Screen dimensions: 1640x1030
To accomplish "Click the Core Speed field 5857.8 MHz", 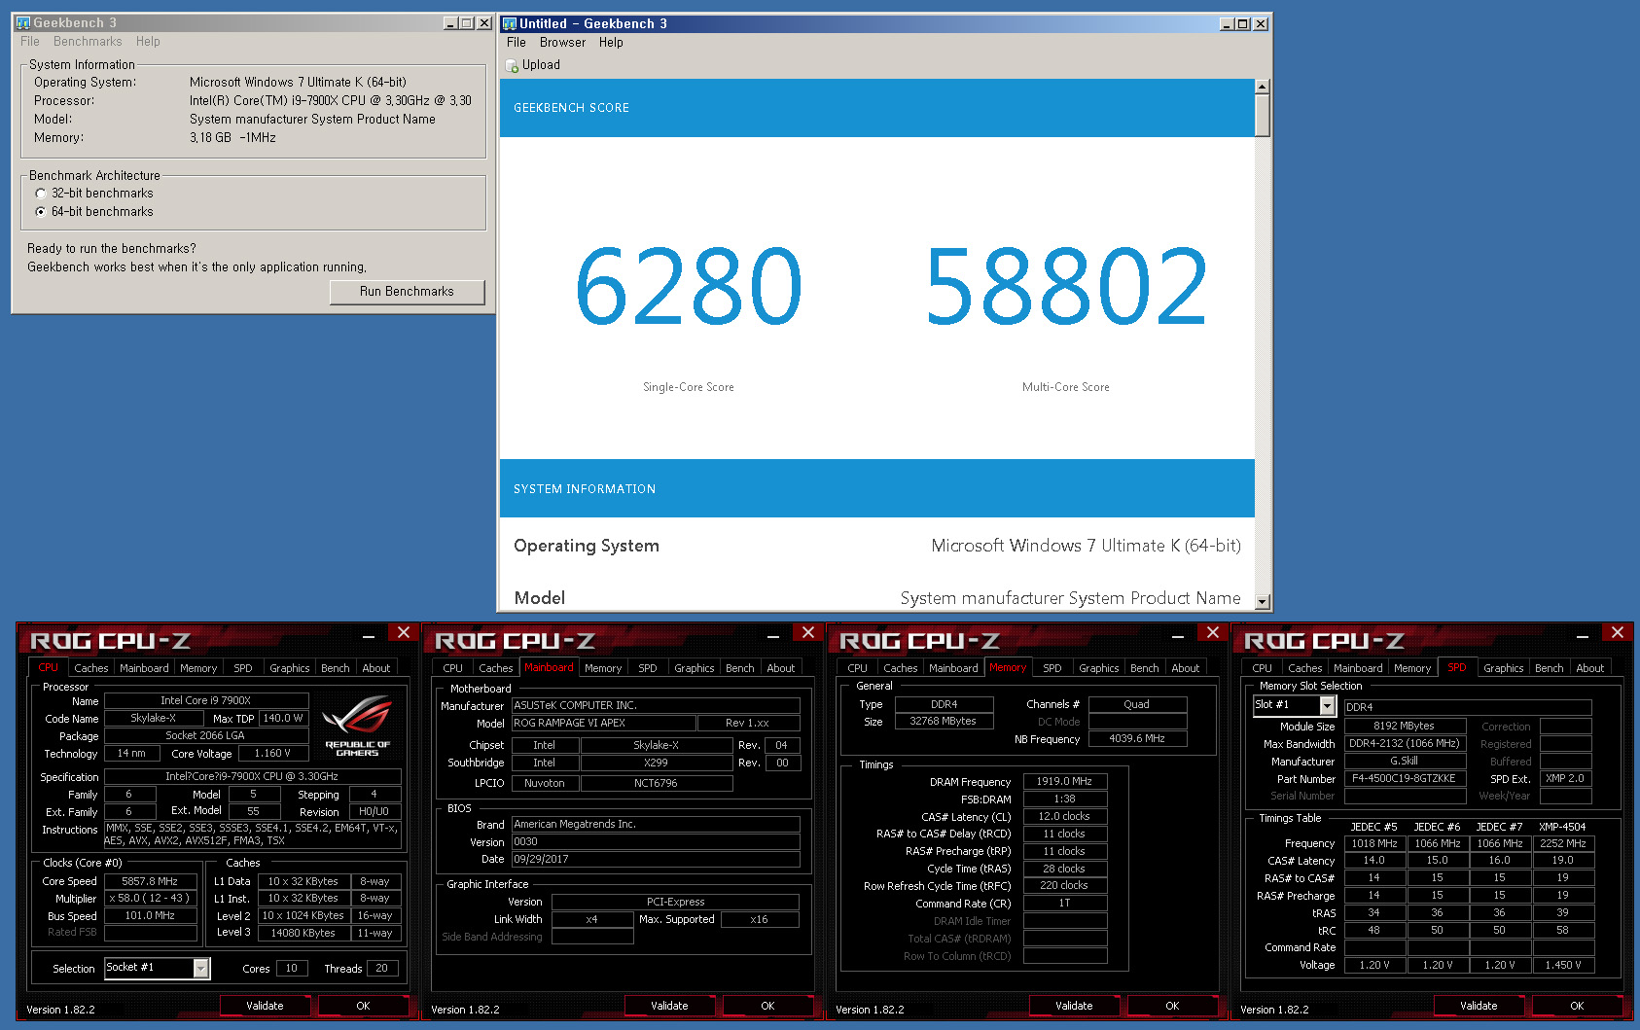I will (150, 881).
